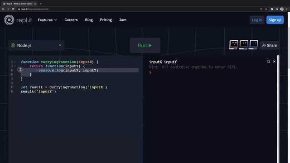Open the Pricing page
This screenshot has height=163, width=290.
pyautogui.click(x=106, y=20)
